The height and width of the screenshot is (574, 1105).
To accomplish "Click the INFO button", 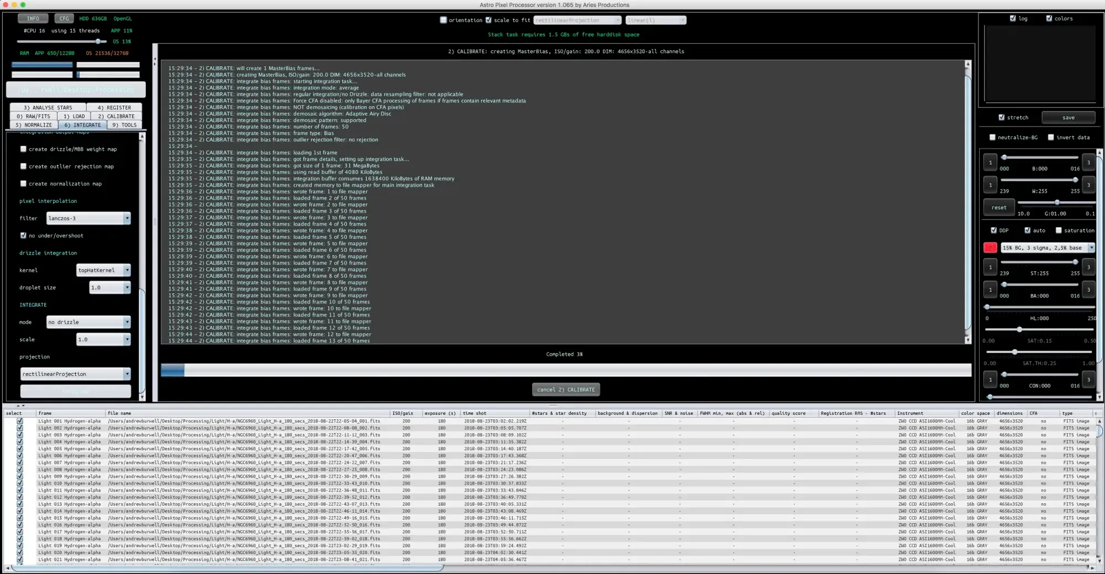I will tap(33, 18).
